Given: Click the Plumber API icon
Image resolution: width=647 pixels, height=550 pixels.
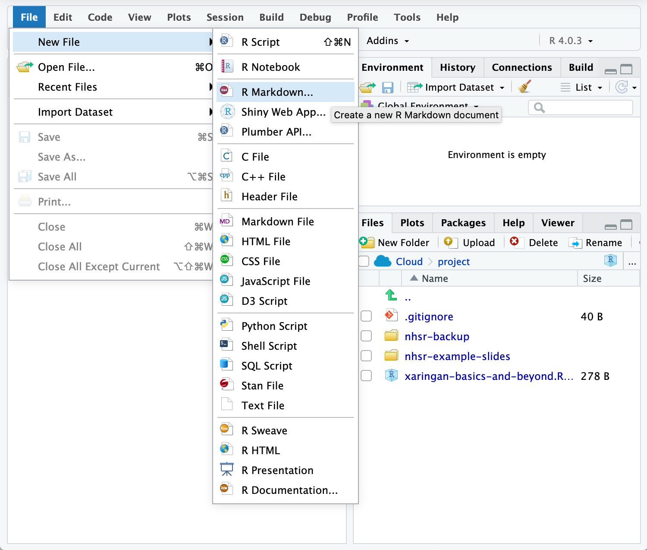Looking at the screenshot, I should 226,130.
